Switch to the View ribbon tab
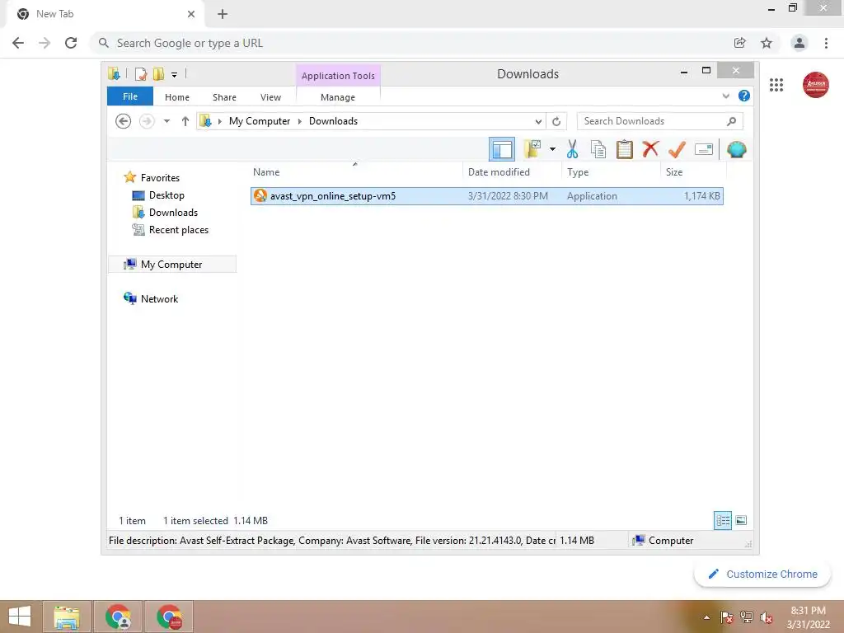This screenshot has height=633, width=844. [270, 97]
